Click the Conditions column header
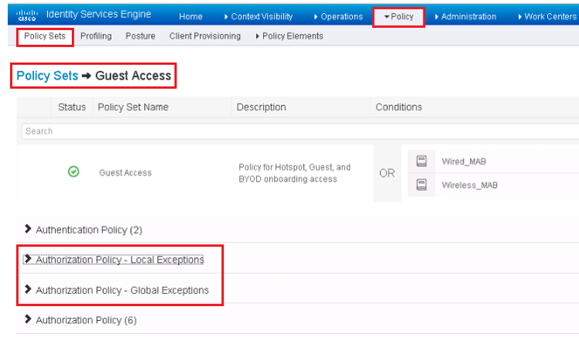 [x=399, y=107]
